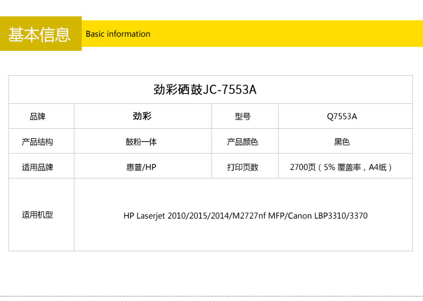The height and width of the screenshot is (301, 423).
Task: Click the 产品颜色 label cell
Action: click(243, 142)
